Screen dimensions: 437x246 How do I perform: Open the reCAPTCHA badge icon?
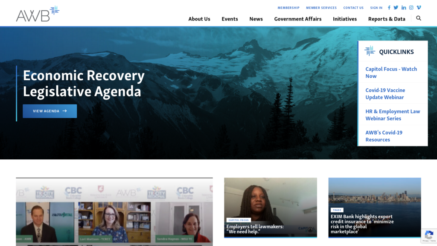[429, 236]
